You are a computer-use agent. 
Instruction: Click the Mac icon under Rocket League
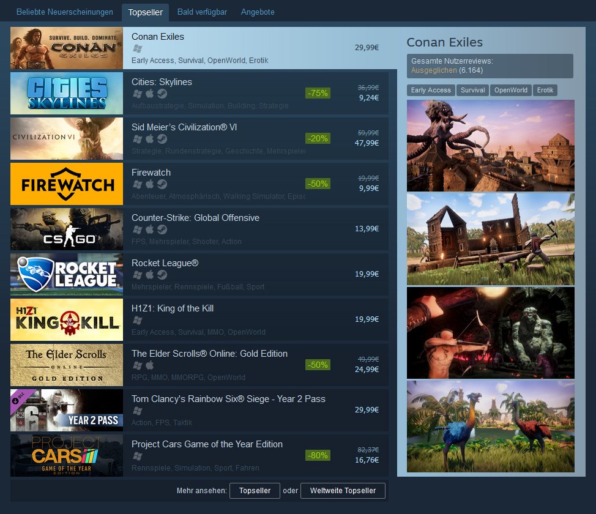click(x=150, y=275)
